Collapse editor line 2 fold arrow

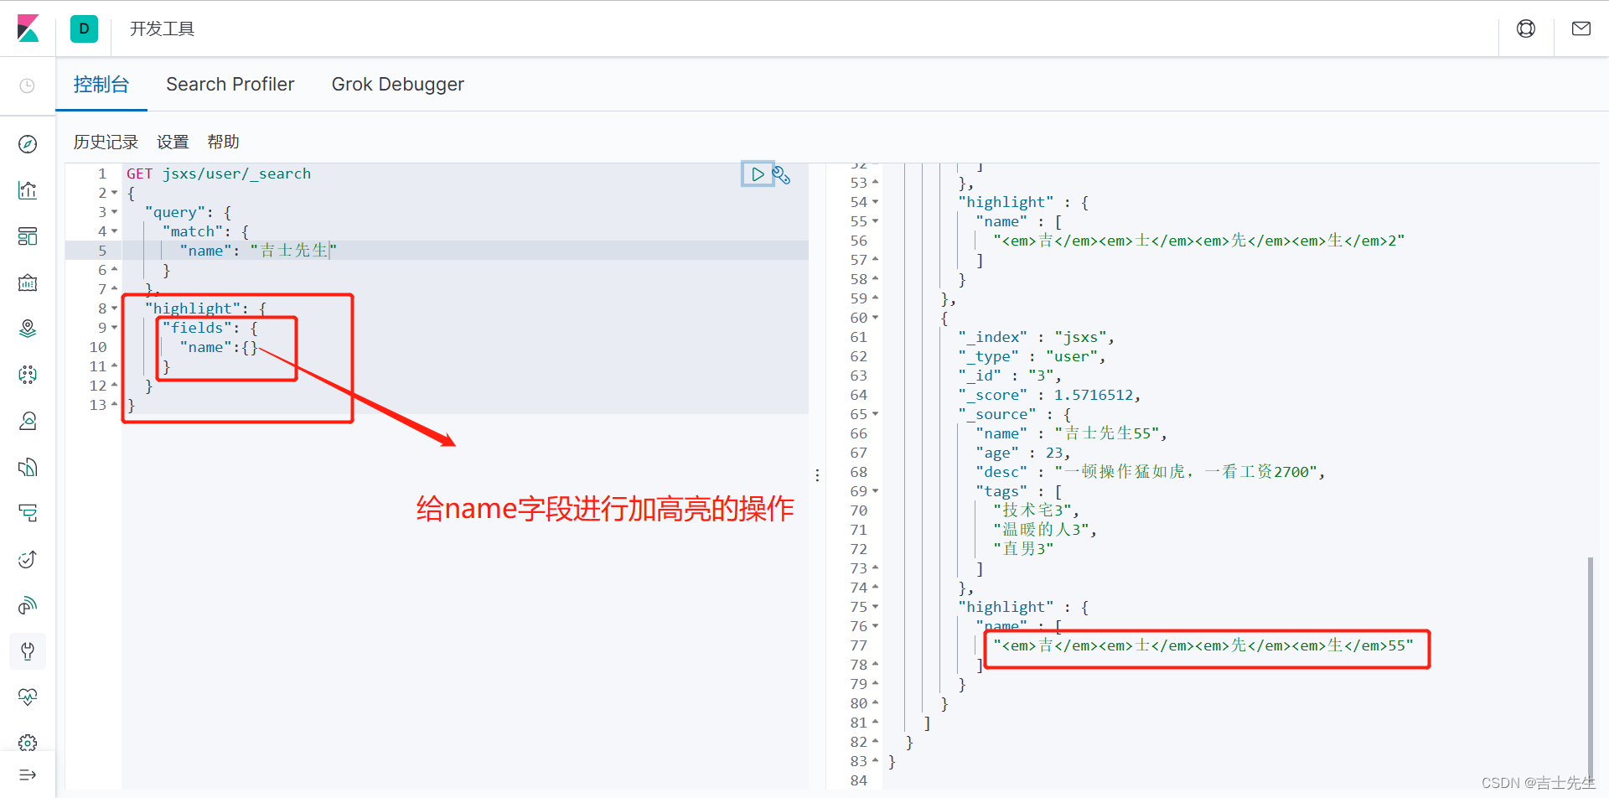tap(115, 193)
